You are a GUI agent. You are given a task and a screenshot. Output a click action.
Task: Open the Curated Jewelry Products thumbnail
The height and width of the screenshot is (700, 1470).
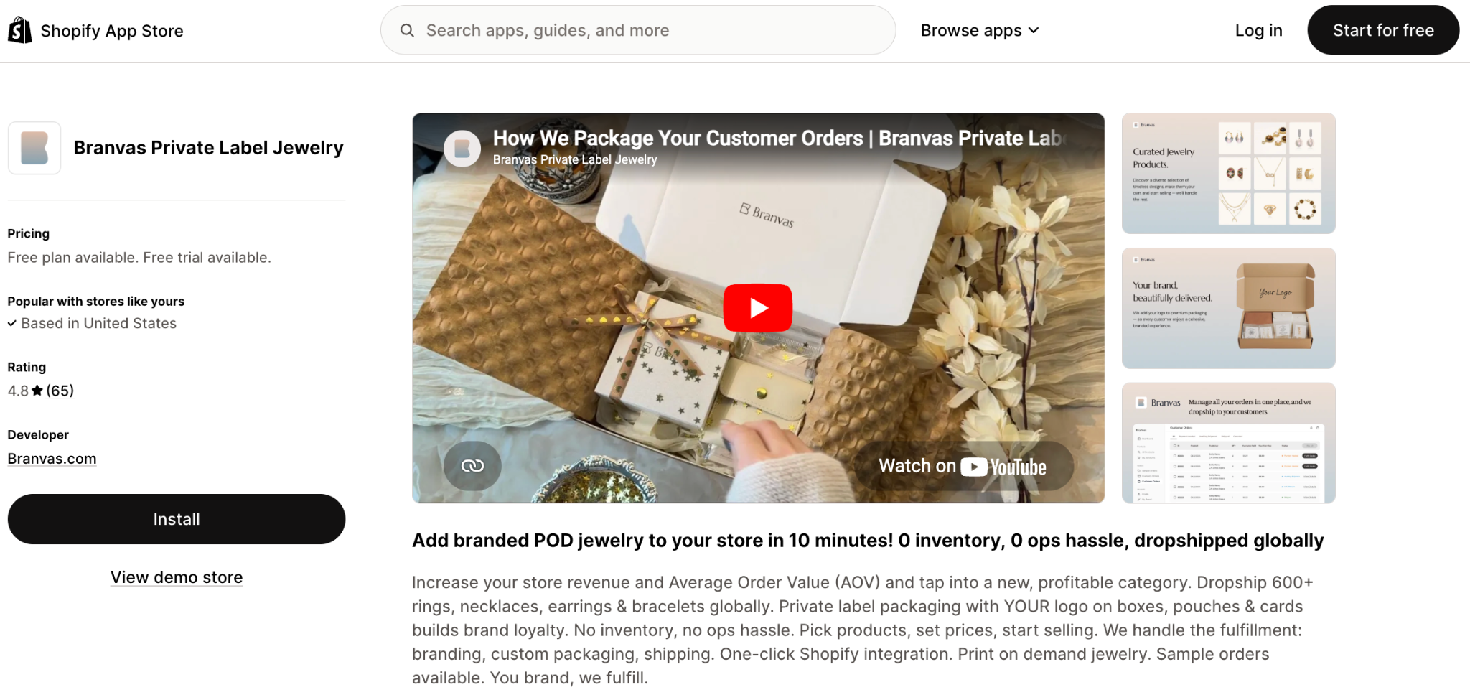[1228, 173]
